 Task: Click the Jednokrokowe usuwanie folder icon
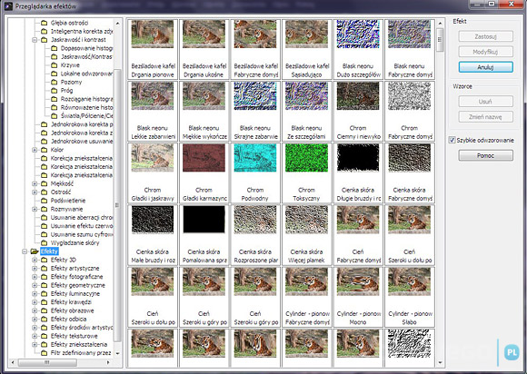(x=44, y=142)
